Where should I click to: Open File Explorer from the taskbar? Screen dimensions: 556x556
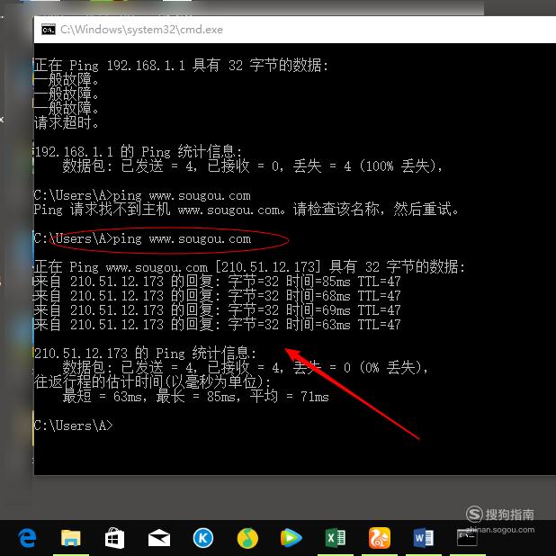pos(70,538)
